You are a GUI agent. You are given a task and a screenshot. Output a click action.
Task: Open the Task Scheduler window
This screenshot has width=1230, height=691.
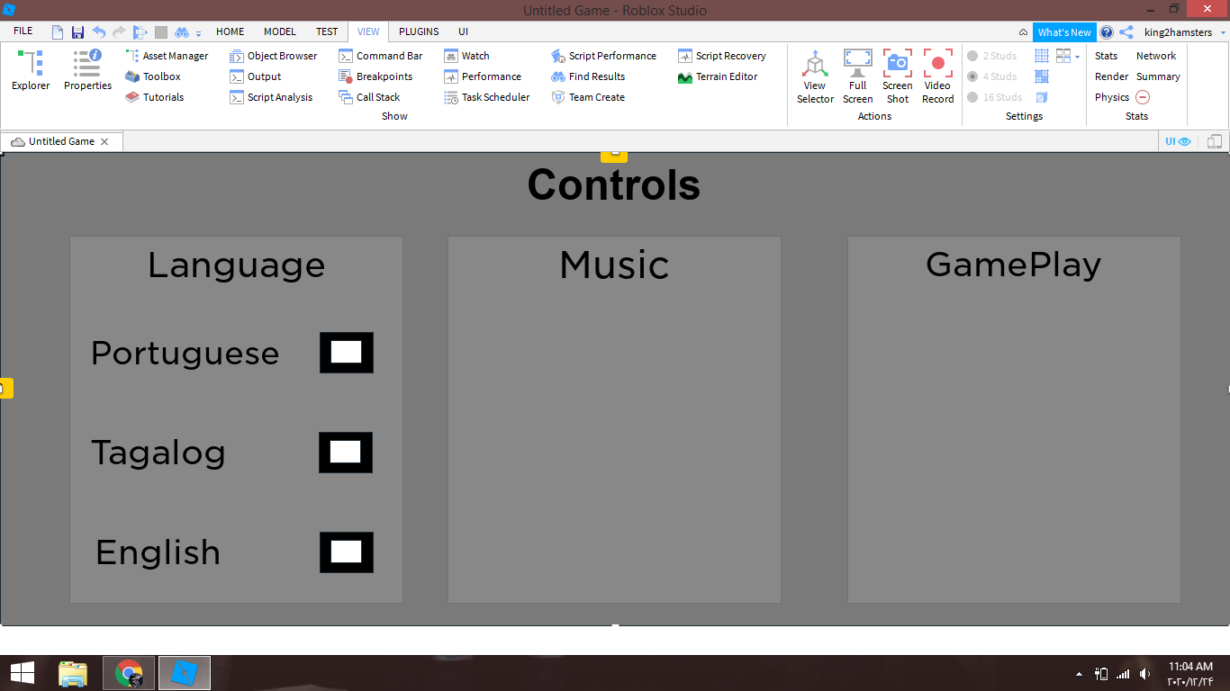point(487,97)
